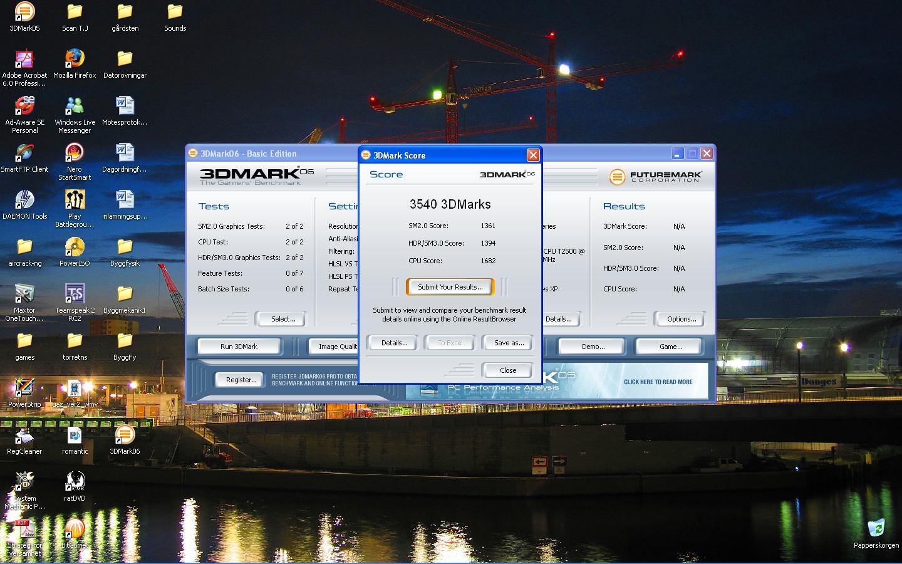Launch DAEMON Tools shortcut
The width and height of the screenshot is (902, 564).
[24, 205]
